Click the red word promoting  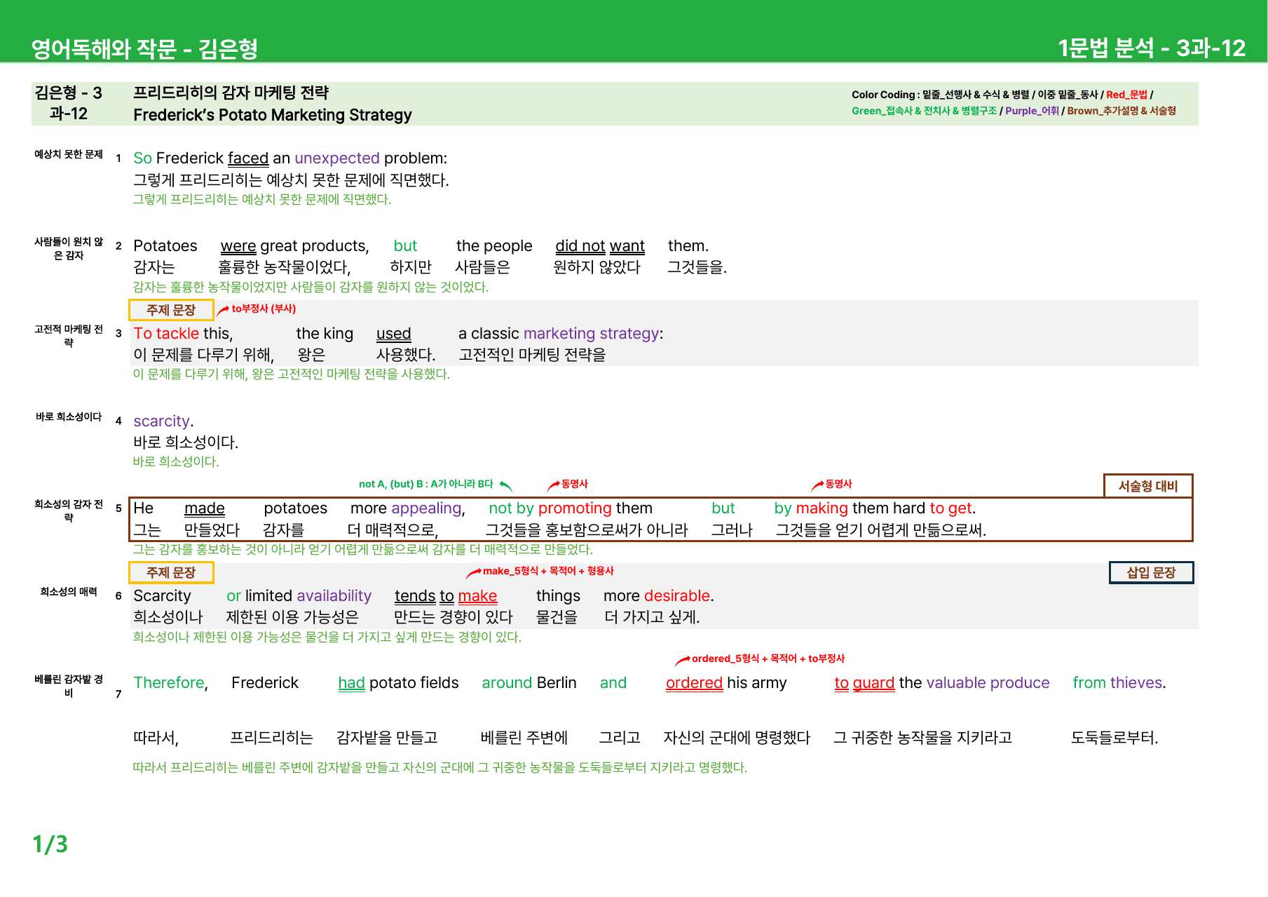[x=575, y=508]
